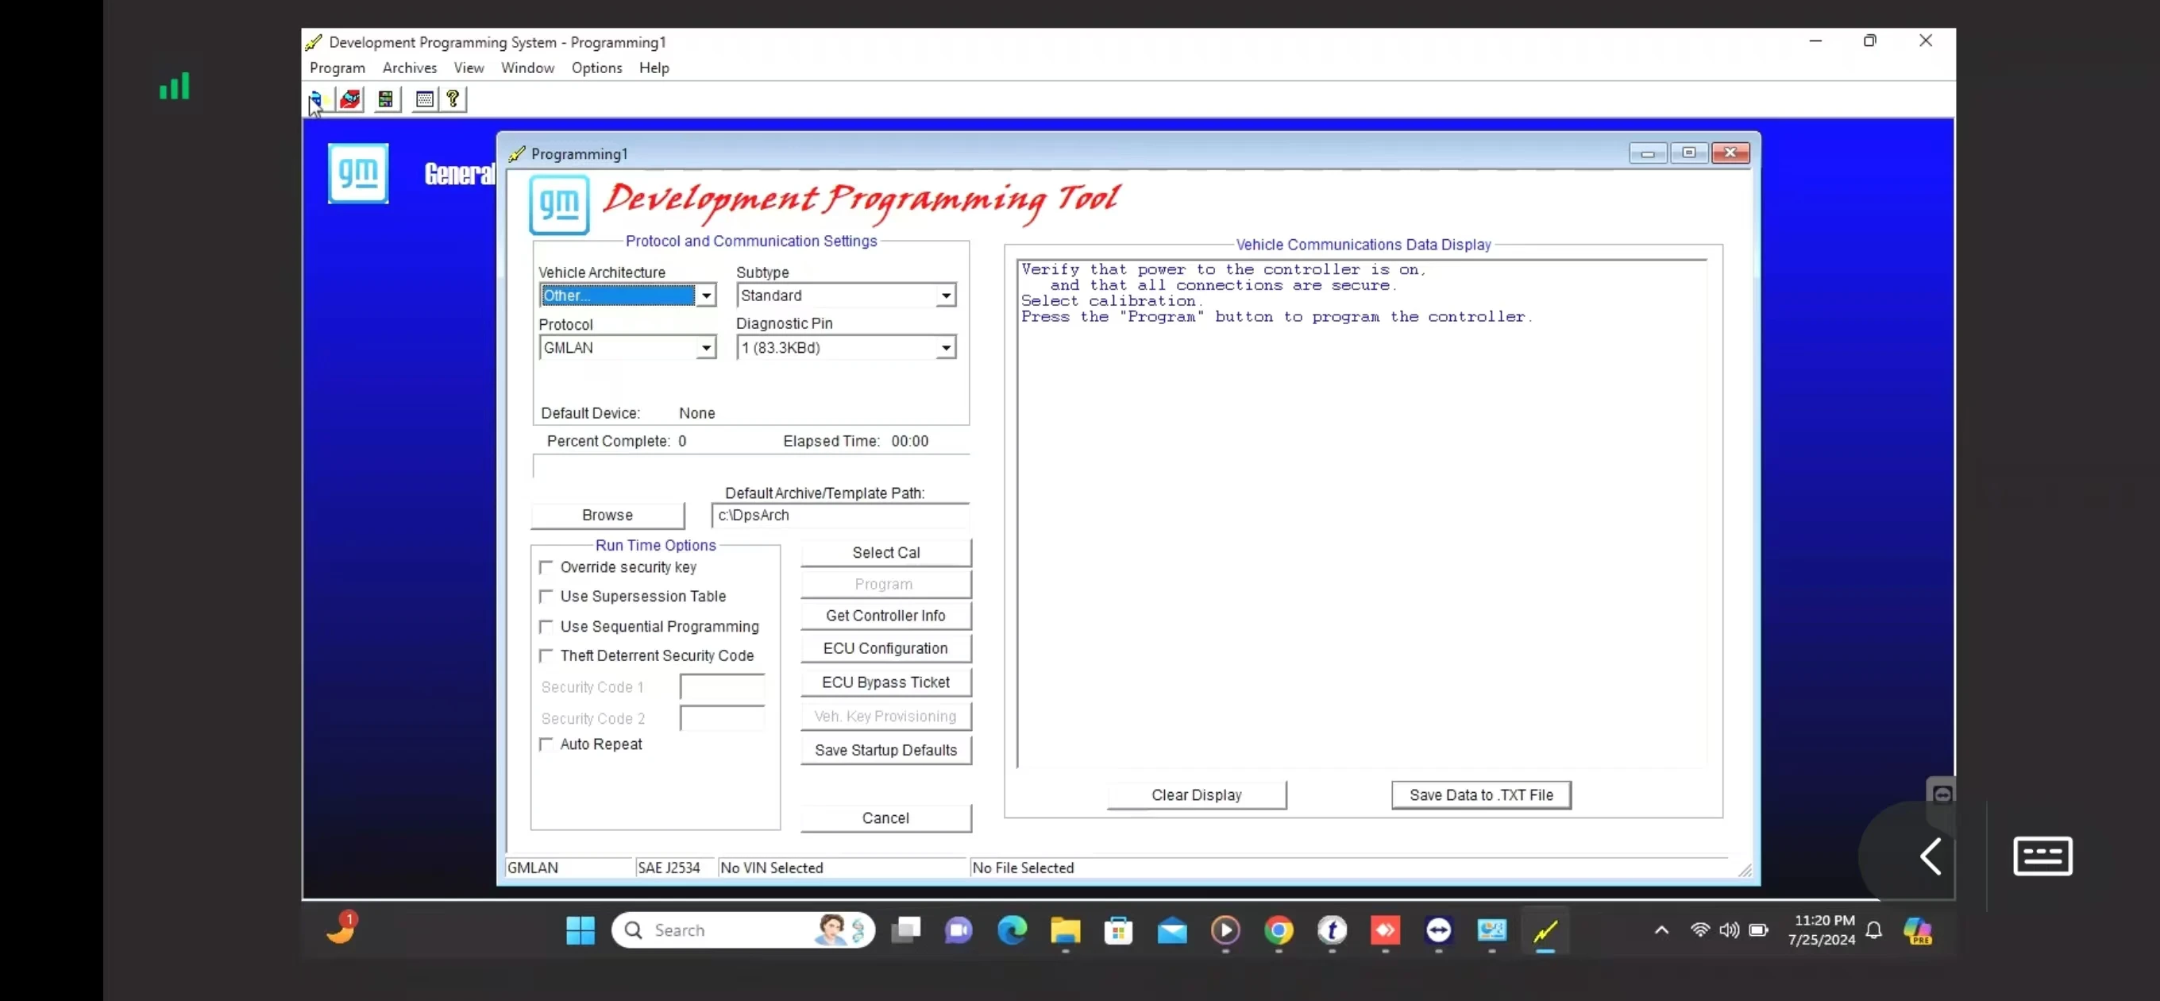Click the Teams chat taskbar icon
This screenshot has width=2160, height=1001.
point(958,929)
